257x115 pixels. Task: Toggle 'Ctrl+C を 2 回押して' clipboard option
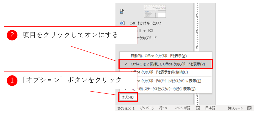click(168, 64)
